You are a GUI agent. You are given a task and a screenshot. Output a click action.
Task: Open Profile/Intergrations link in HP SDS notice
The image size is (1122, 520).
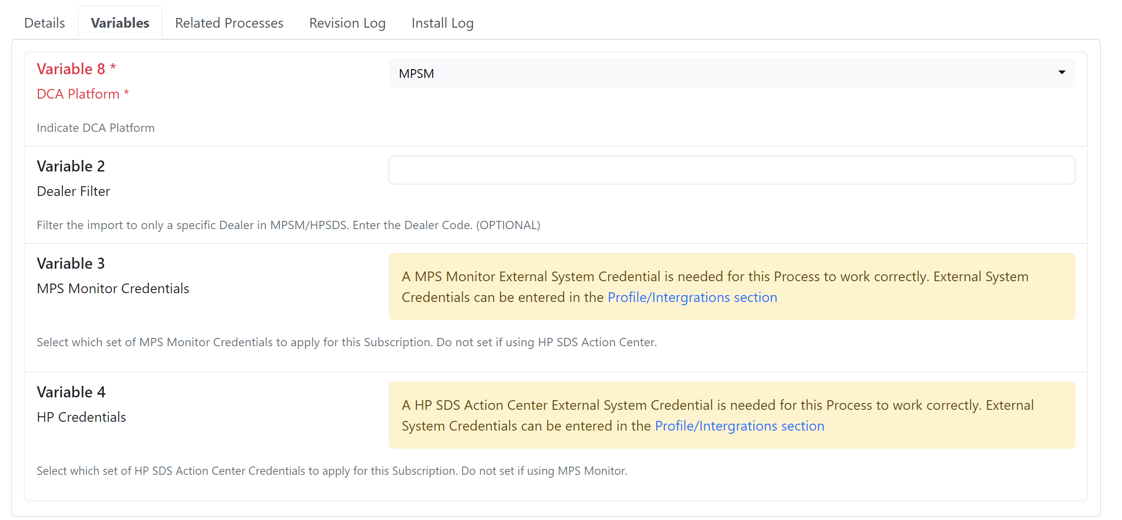click(x=739, y=426)
